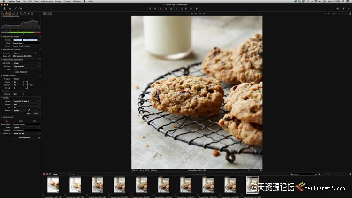The image size is (352, 198).
Task: Click the Start Image Server button
Action: [24, 137]
